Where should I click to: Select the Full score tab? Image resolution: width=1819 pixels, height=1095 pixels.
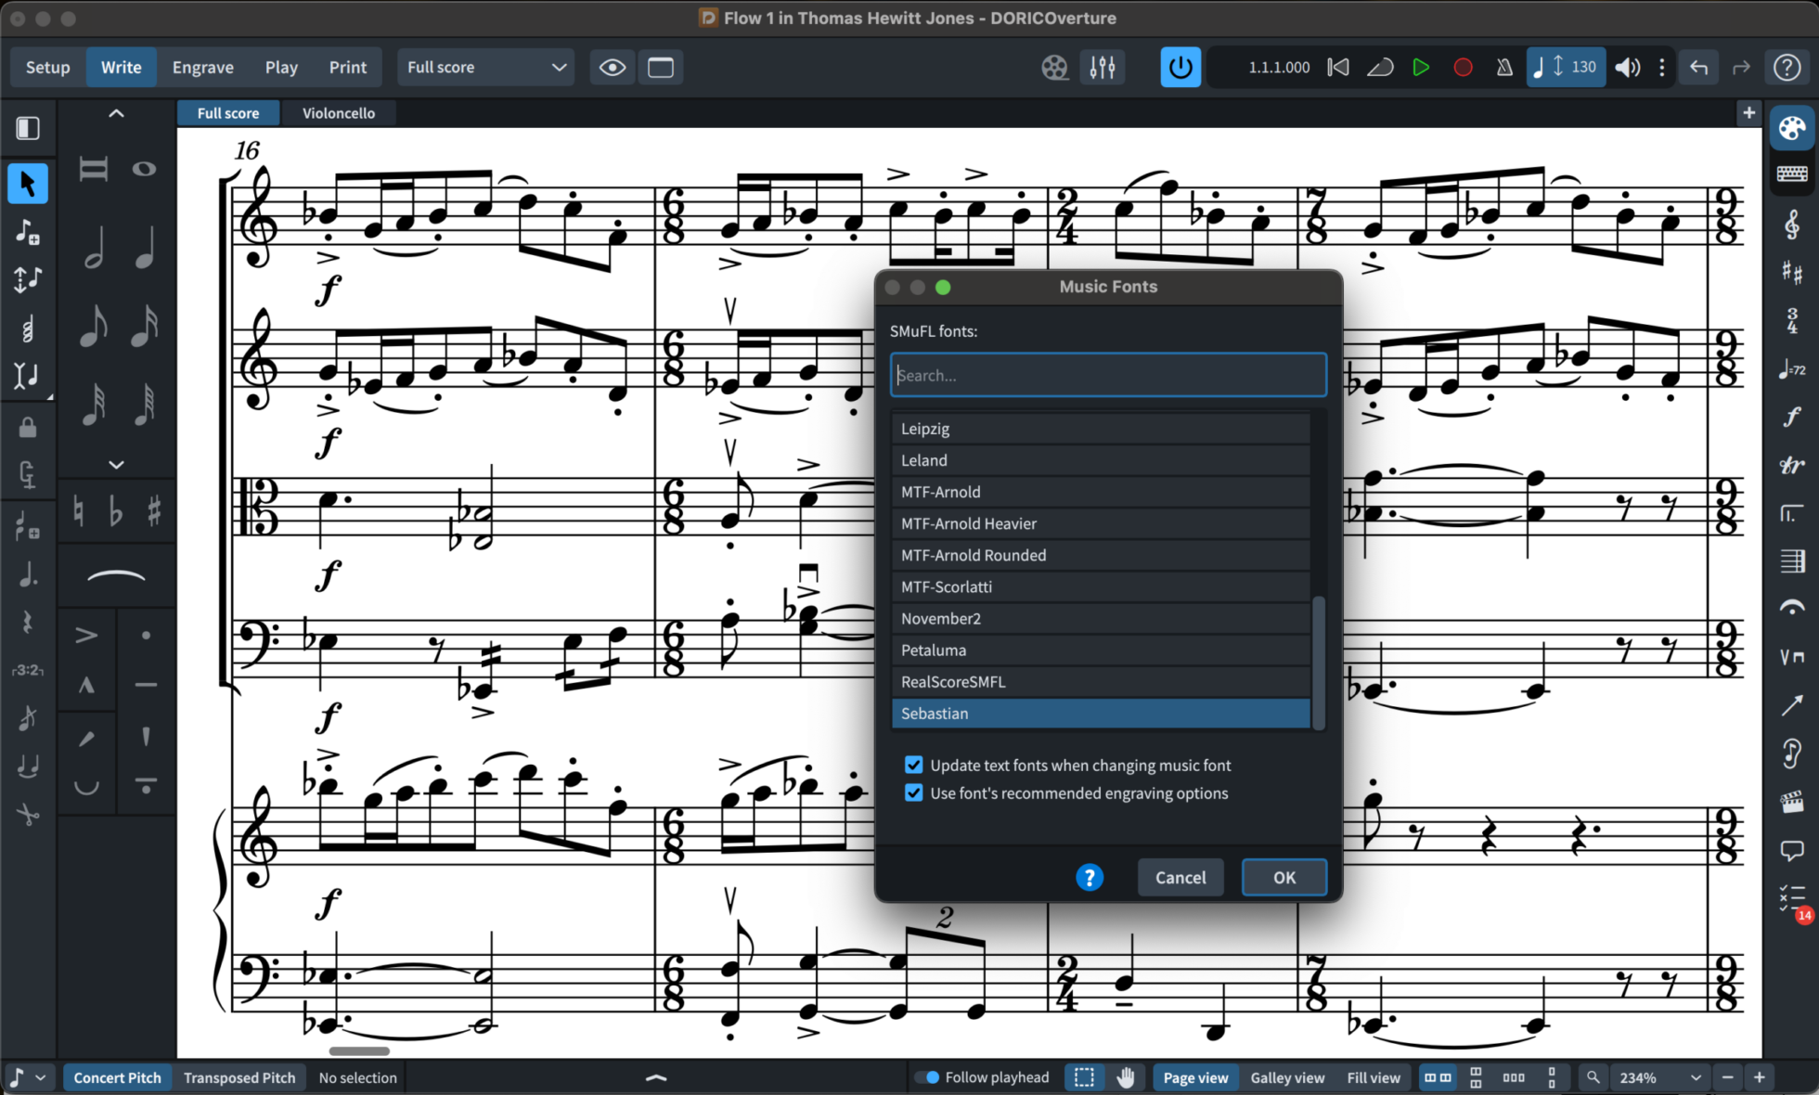pos(228,113)
